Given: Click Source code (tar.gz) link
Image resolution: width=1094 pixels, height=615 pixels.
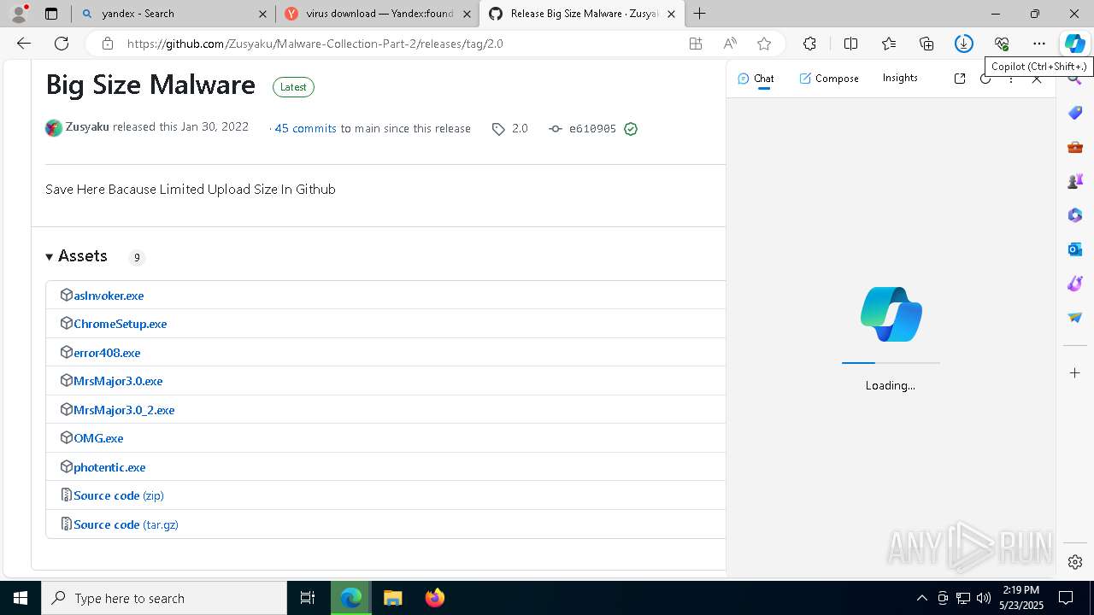Looking at the screenshot, I should (x=126, y=524).
